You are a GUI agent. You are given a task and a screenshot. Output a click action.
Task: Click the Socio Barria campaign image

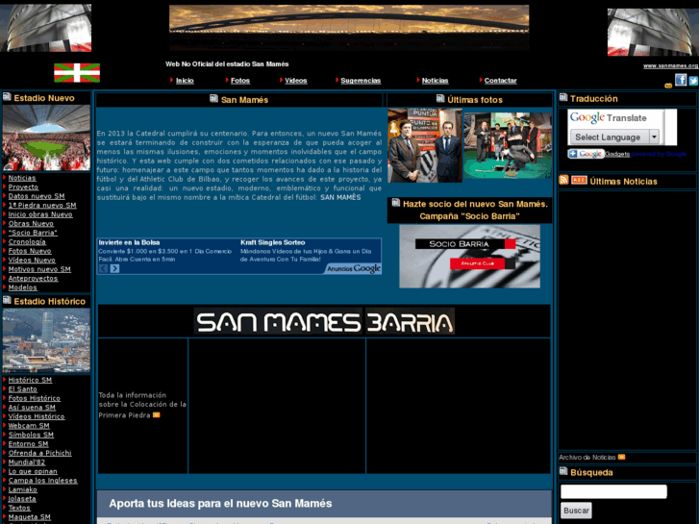pyautogui.click(x=470, y=257)
